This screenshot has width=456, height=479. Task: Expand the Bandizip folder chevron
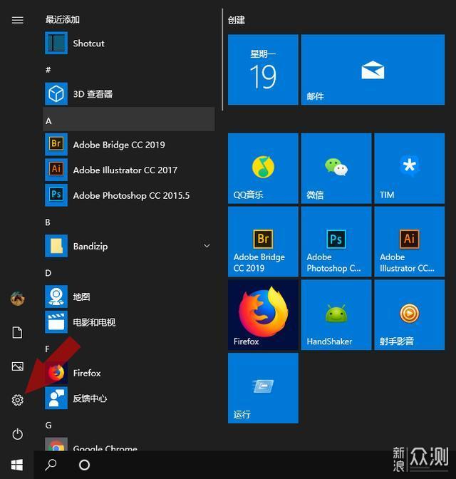click(x=207, y=246)
